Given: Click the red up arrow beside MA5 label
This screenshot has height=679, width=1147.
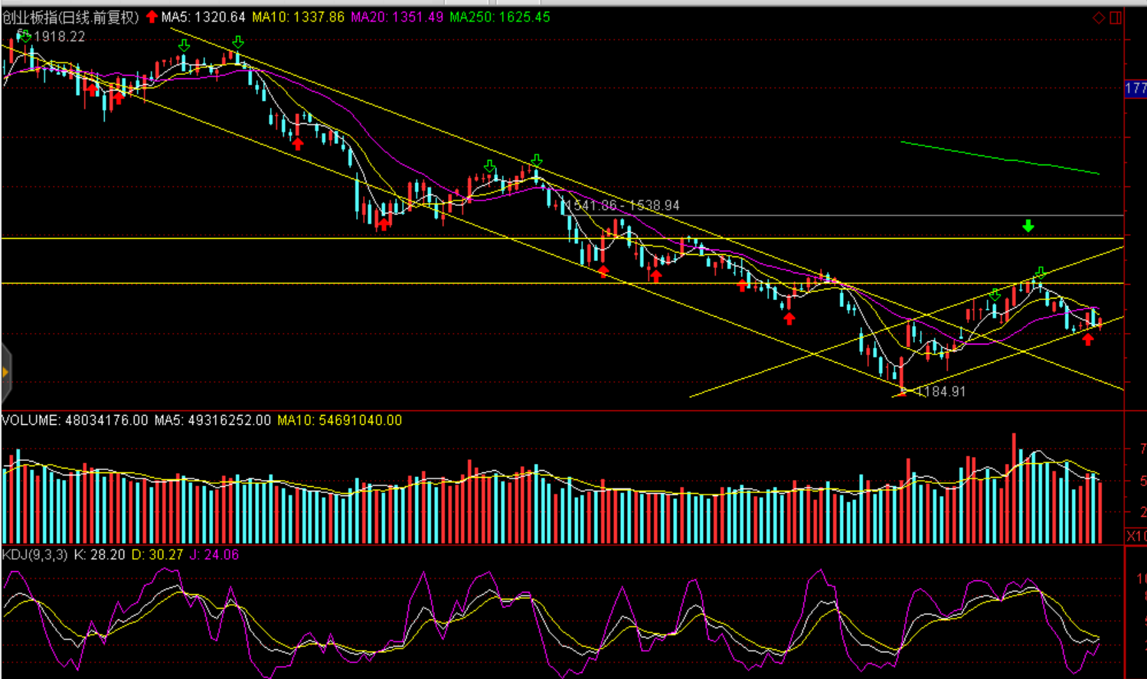Looking at the screenshot, I should tap(152, 17).
